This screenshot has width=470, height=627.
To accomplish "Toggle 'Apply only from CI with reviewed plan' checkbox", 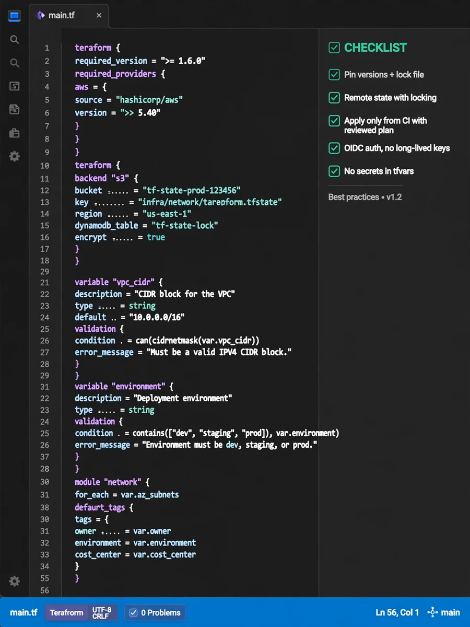I will 334,121.
